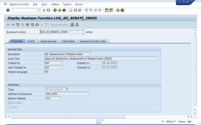Open the System menu

(67, 4)
